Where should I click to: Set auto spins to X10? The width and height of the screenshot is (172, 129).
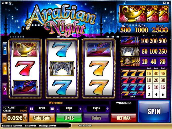click(52, 109)
